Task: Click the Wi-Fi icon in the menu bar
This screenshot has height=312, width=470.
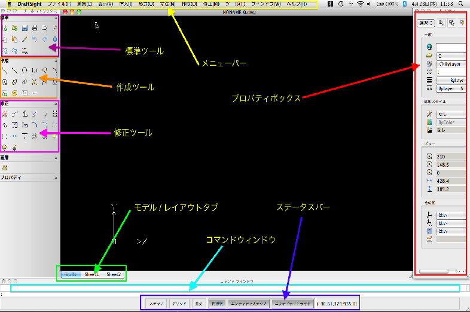Action: (x=361, y=4)
